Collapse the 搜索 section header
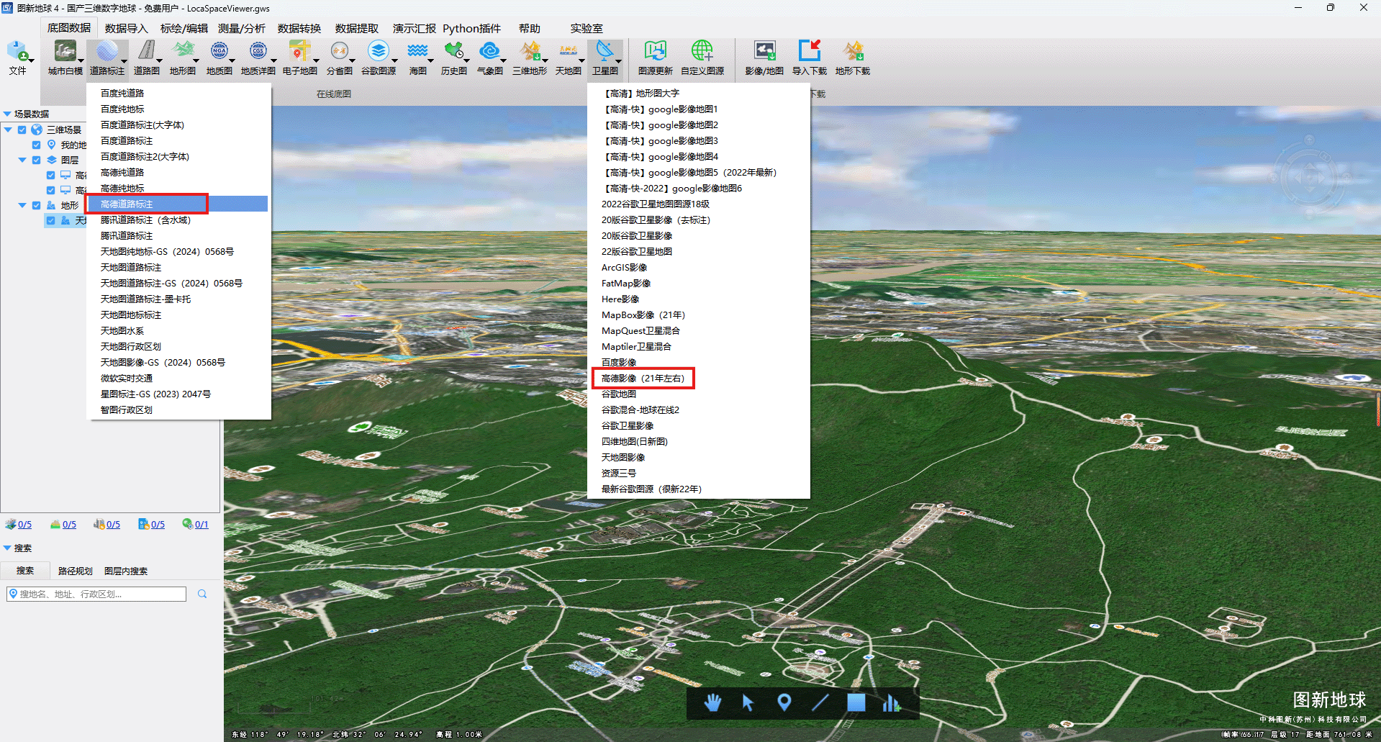Image resolution: width=1381 pixels, height=742 pixels. (7, 548)
